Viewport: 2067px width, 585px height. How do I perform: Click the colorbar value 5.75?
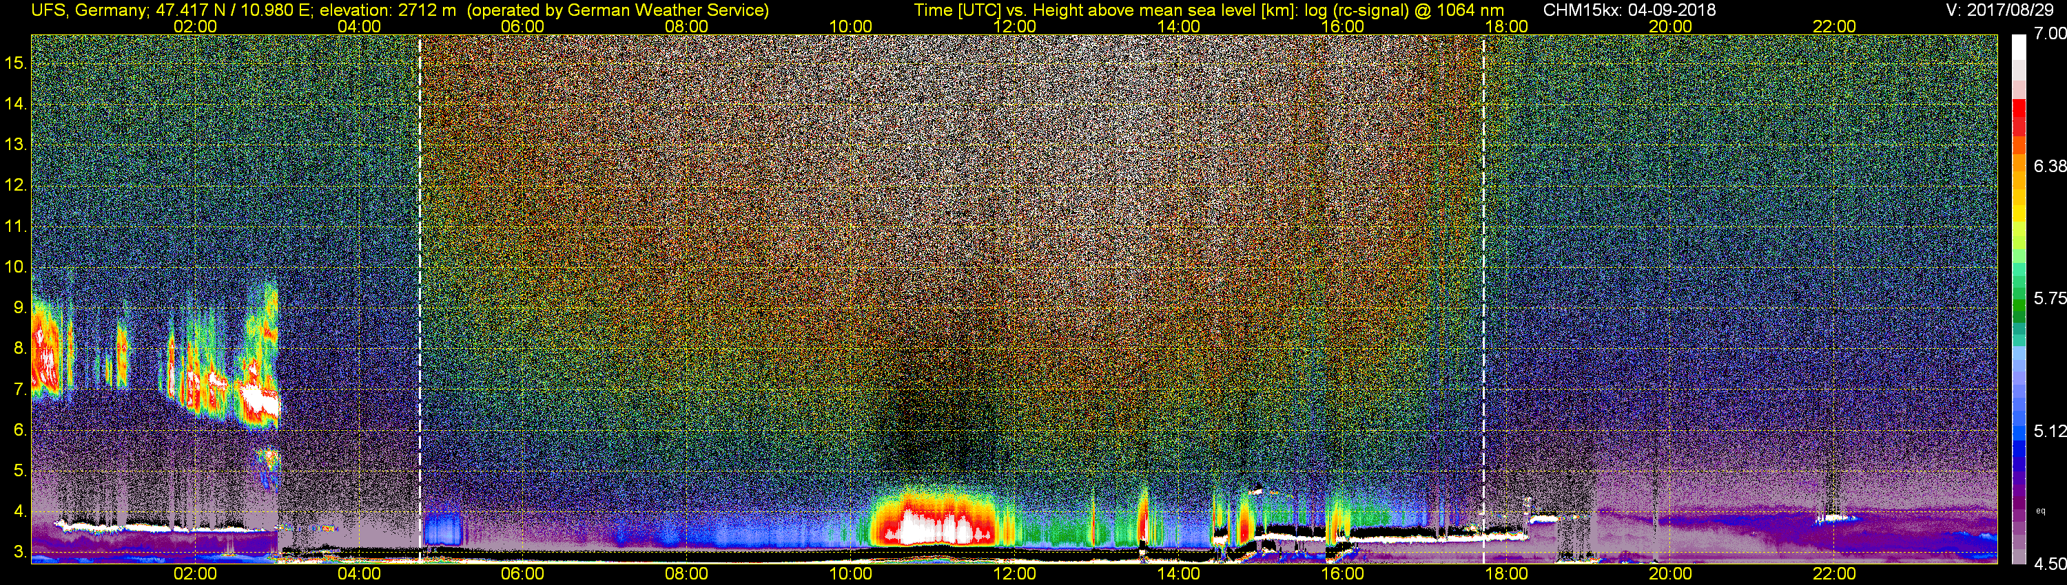click(2049, 298)
